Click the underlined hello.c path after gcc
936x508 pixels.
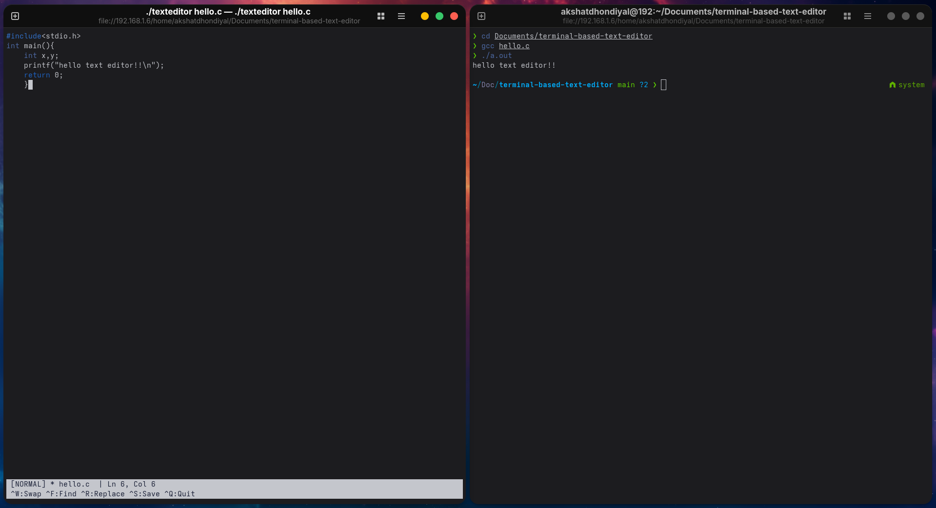[514, 46]
